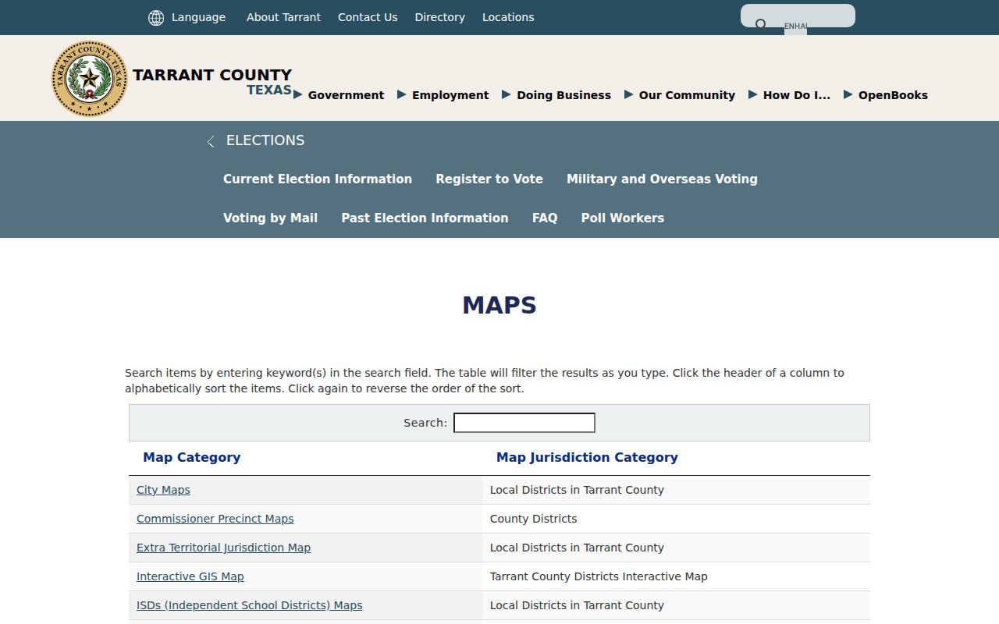Open the How Do I... menu
Image resolution: width=999 pixels, height=624 pixels.
(797, 95)
